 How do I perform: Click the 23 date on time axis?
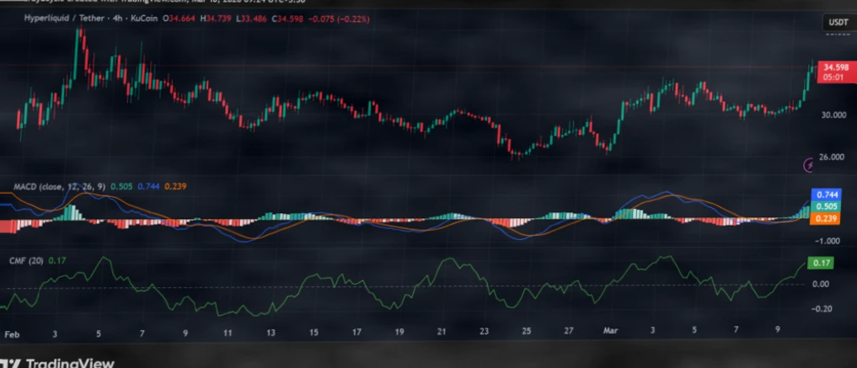click(x=485, y=332)
